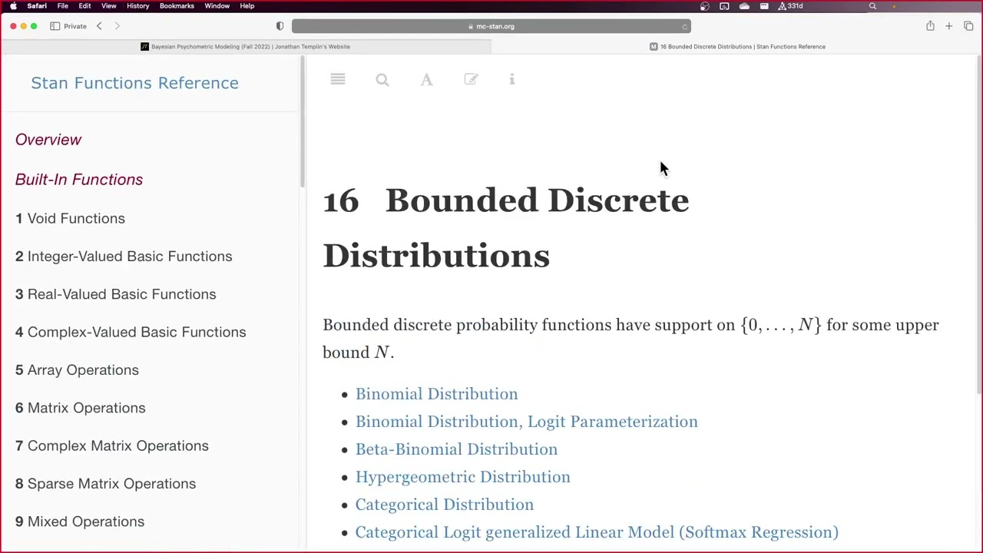Open chapter 3 Real-Valued Basic Functions

click(116, 294)
